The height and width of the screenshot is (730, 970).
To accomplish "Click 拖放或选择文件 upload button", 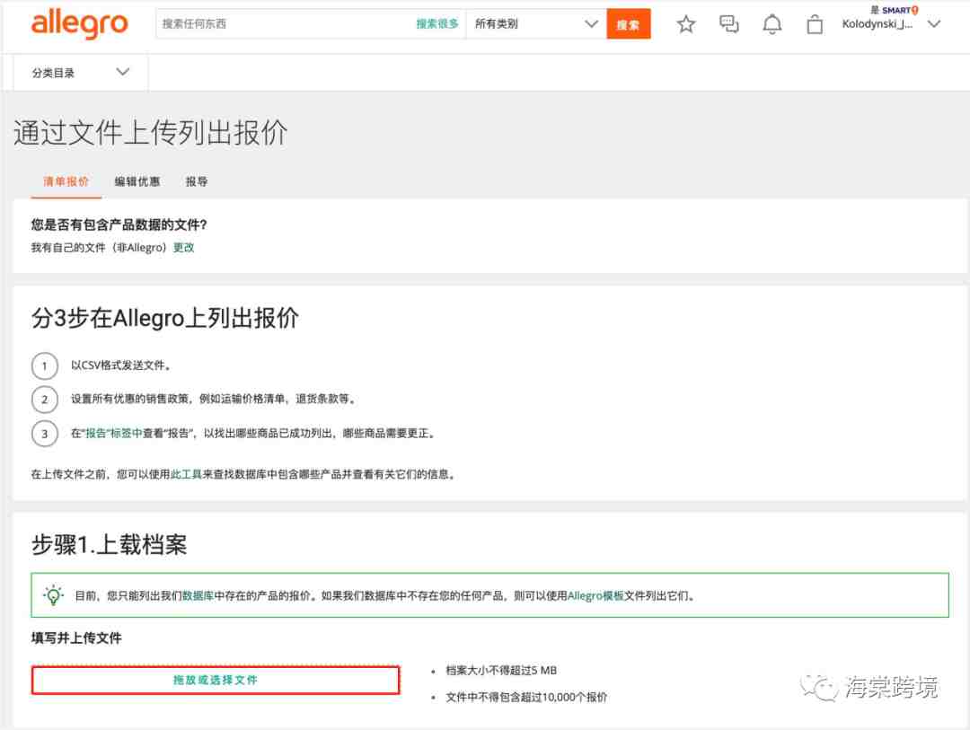I will click(x=216, y=680).
